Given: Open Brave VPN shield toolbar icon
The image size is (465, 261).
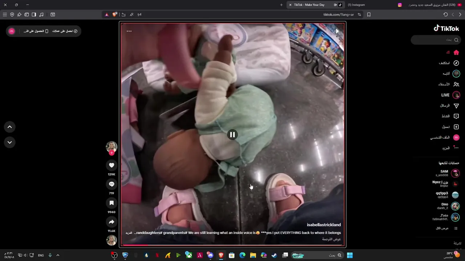Looking at the screenshot, I should pyautogui.click(x=12, y=14).
